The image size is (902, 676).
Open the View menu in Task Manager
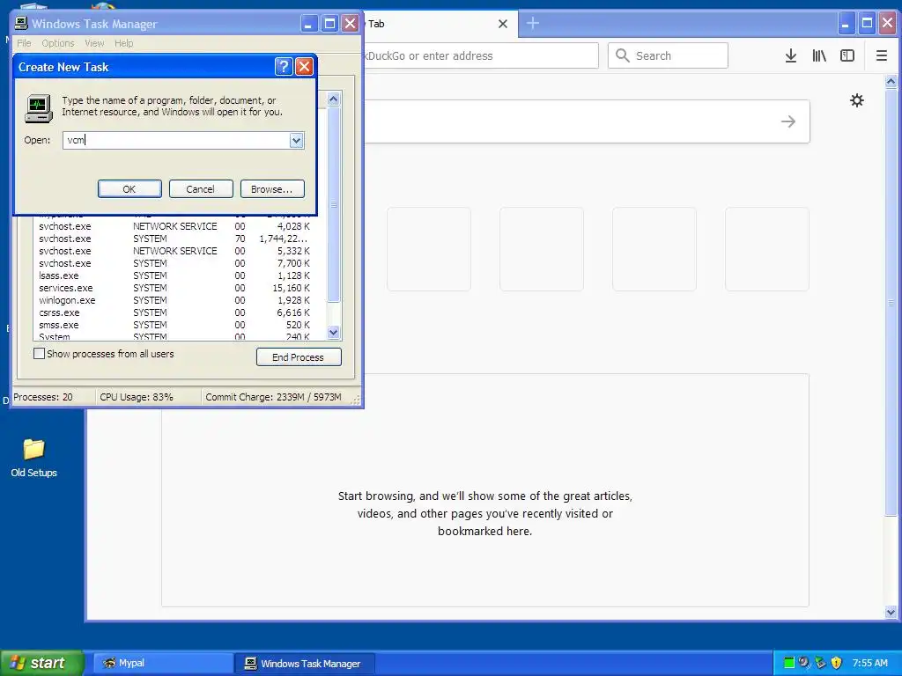94,43
